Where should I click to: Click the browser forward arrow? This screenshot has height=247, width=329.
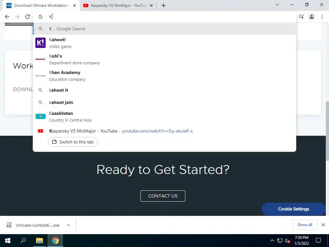point(17,17)
